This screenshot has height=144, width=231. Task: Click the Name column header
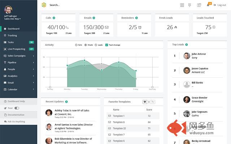[x=116, y=110]
